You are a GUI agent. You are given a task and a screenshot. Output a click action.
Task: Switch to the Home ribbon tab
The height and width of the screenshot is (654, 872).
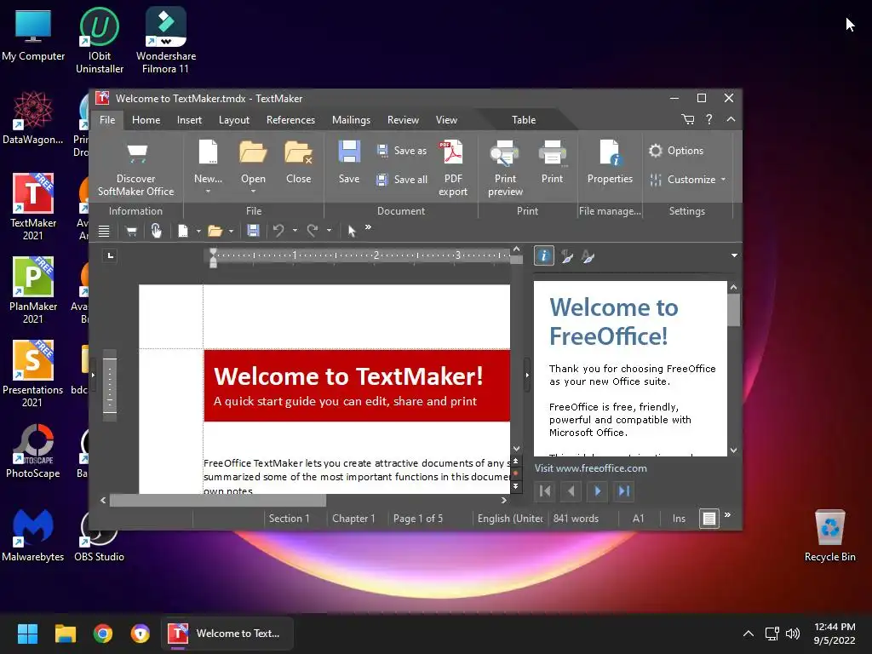(146, 120)
